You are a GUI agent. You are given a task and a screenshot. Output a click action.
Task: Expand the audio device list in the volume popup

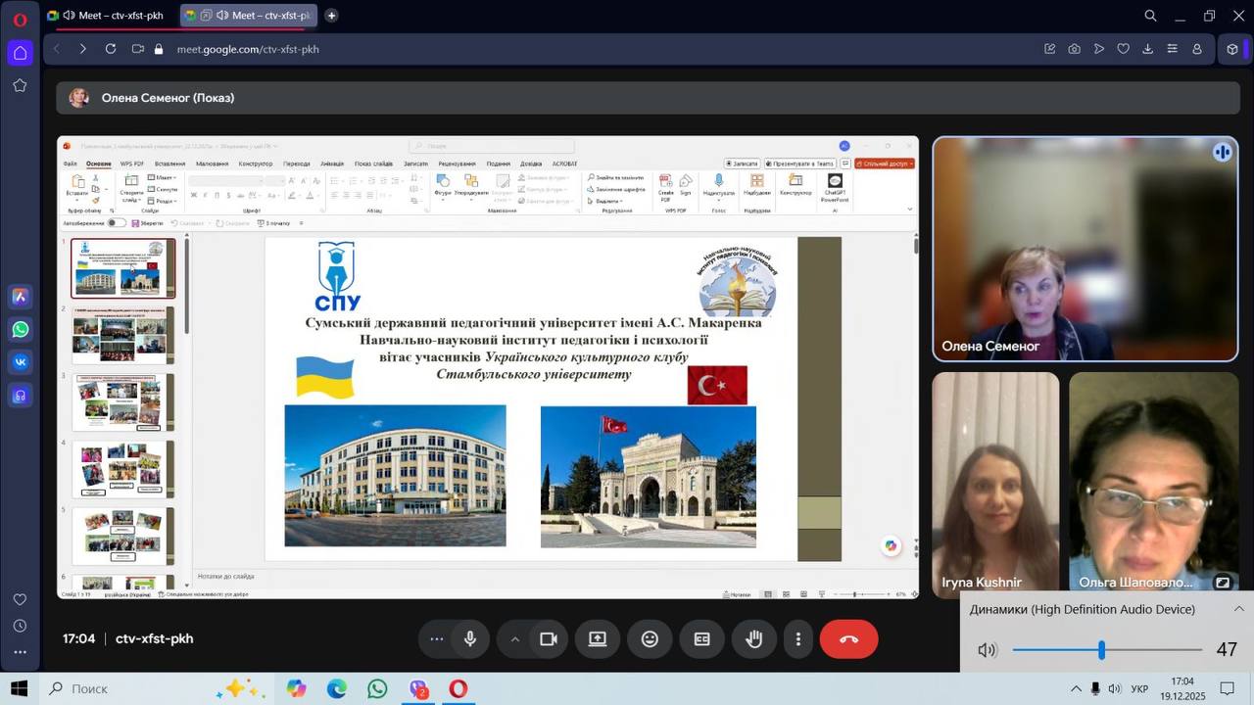coord(1238,609)
